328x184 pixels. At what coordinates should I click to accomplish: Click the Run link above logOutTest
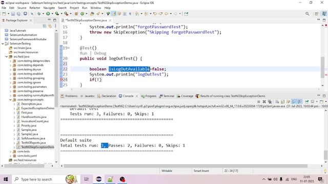pos(84,53)
